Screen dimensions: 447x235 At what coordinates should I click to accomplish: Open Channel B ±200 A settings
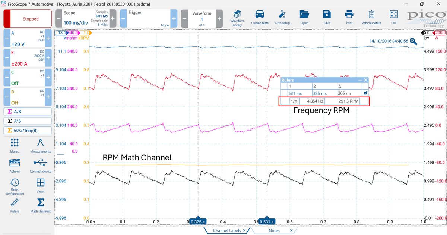point(28,58)
